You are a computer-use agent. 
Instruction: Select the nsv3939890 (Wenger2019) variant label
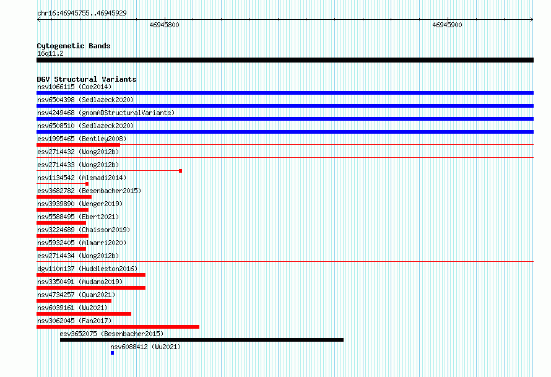coord(80,204)
